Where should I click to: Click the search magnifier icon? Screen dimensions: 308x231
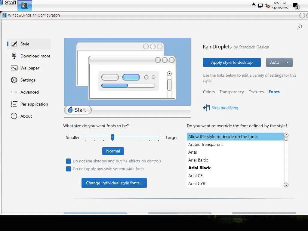coord(299,27)
